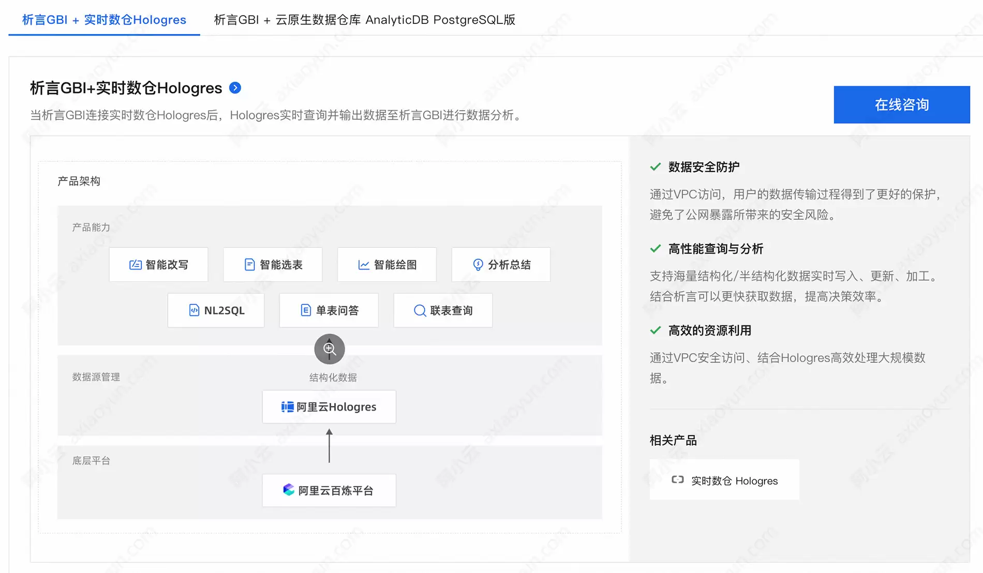Viewport: 983px width, 573px height.
Task: Click the 分析总结 label text
Action: point(509,265)
